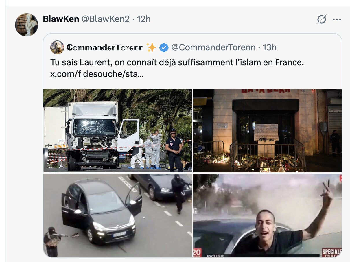Open the BlawKen display name link
This screenshot has height=262, width=350.
pos(61,19)
